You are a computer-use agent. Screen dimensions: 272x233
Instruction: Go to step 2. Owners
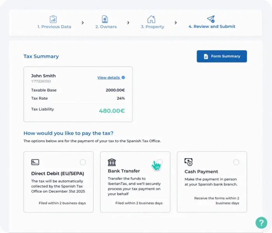coord(106,27)
